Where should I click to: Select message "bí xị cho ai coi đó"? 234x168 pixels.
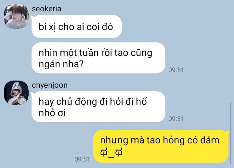pos(77,27)
